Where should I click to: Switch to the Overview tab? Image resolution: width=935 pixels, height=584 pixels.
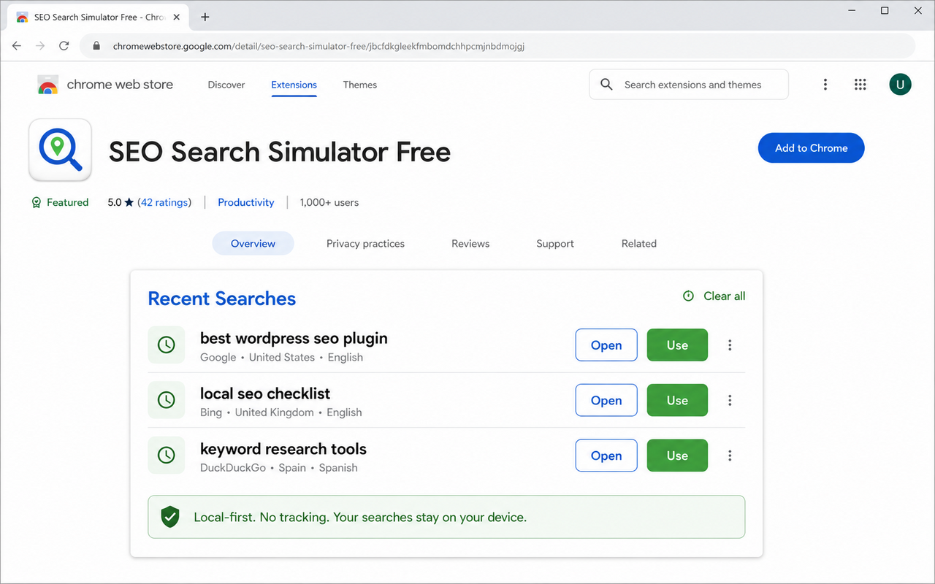pos(253,243)
